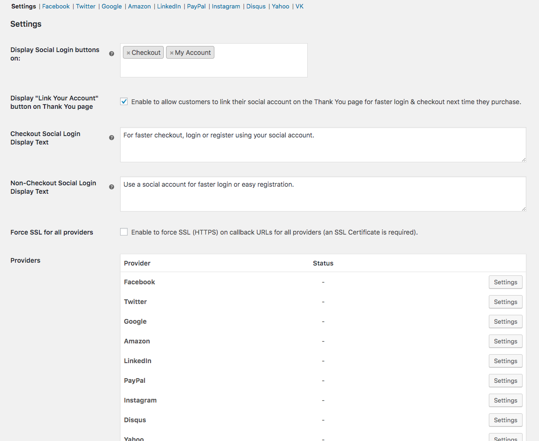This screenshot has height=441, width=539.
Task: Open Disqus provider Settings button
Action: point(505,420)
